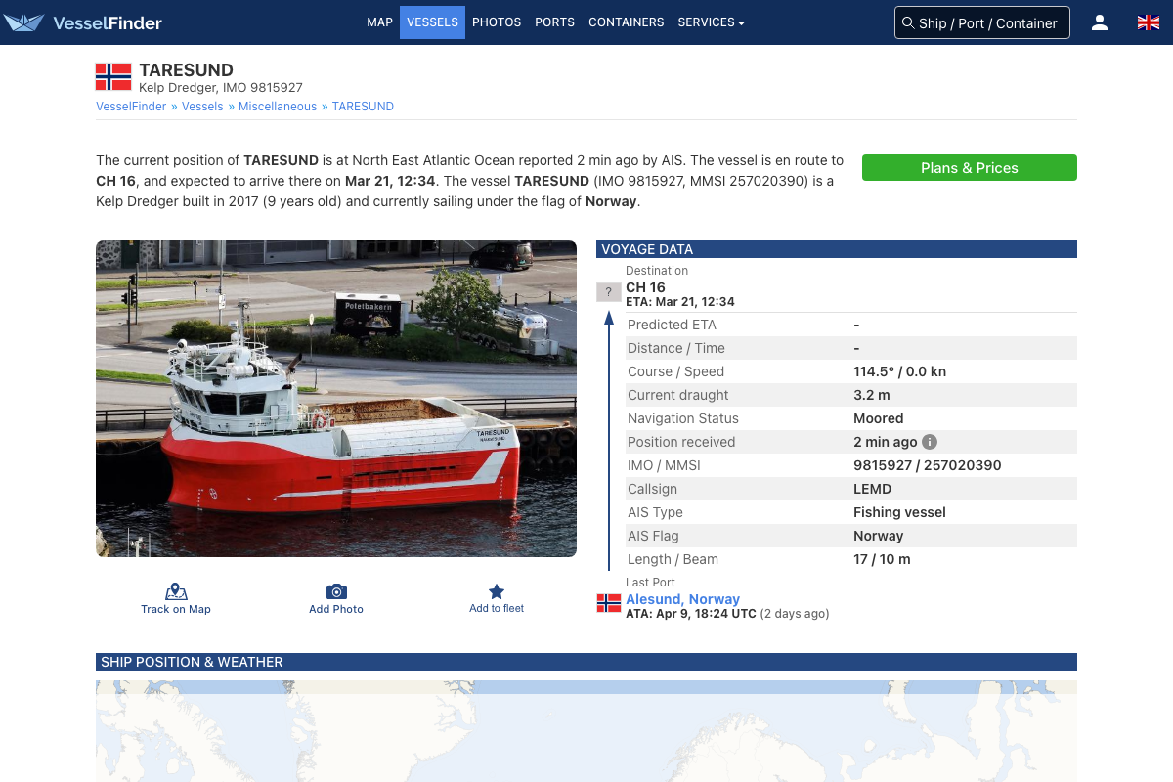Viewport: 1173px width, 782px height.
Task: Open CONTAINERS in the navigation bar
Action: [626, 22]
